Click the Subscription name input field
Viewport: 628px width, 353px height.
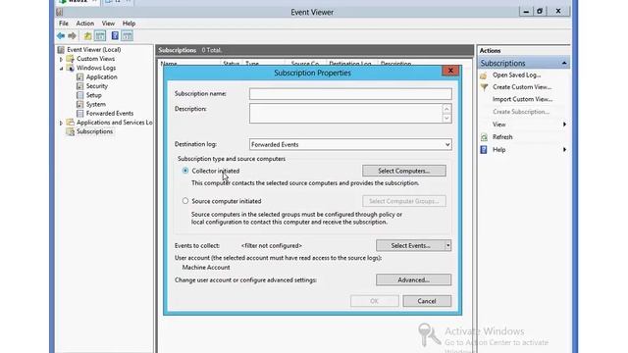point(350,94)
